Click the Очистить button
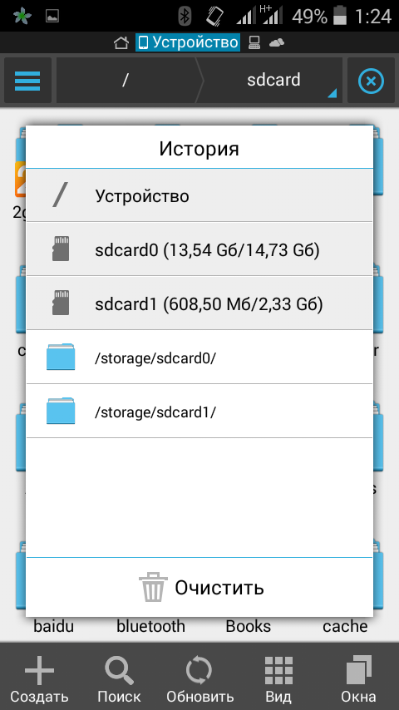The image size is (399, 710). (199, 587)
